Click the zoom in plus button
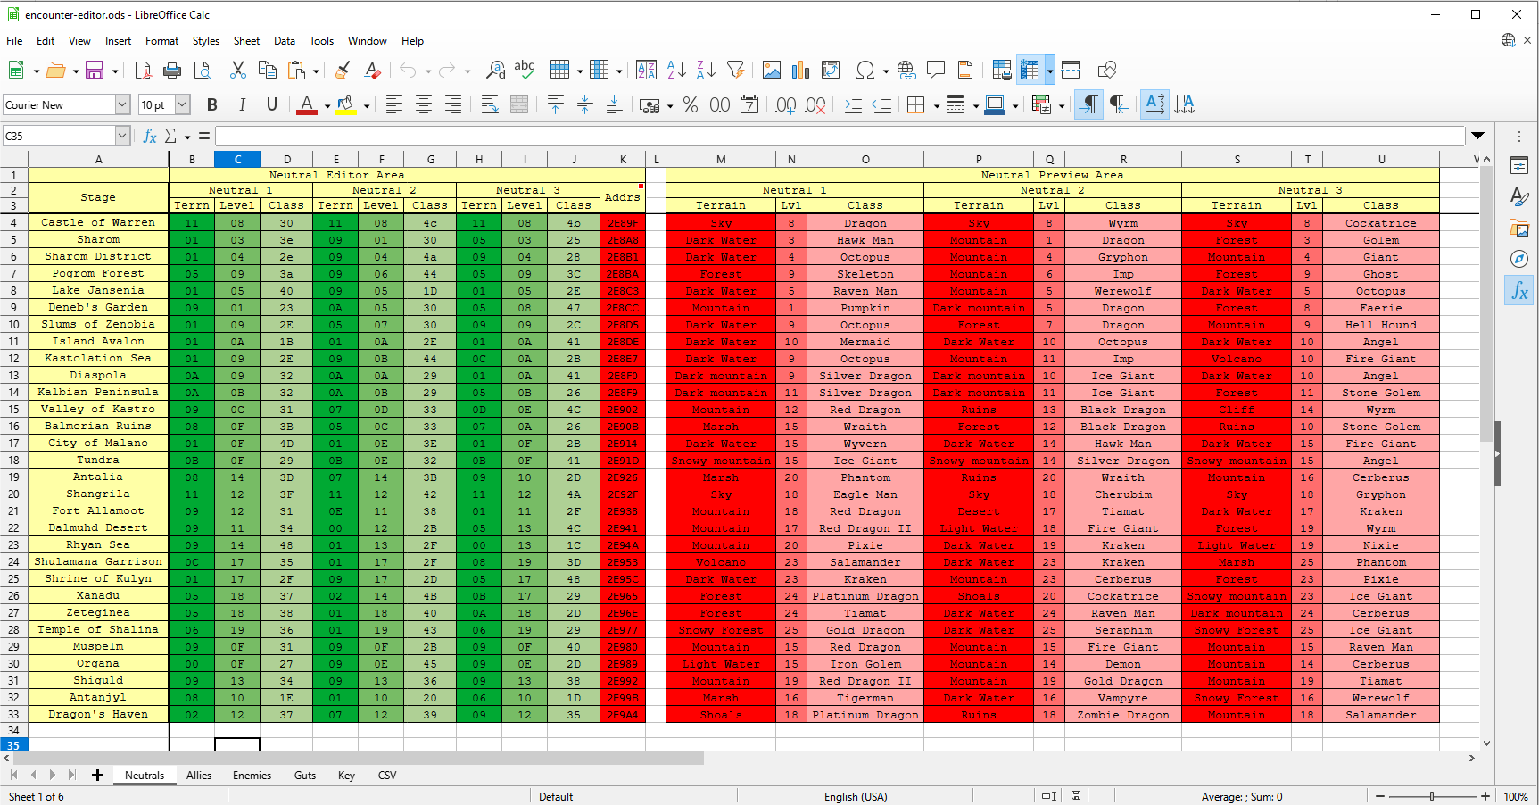 coord(1485,796)
